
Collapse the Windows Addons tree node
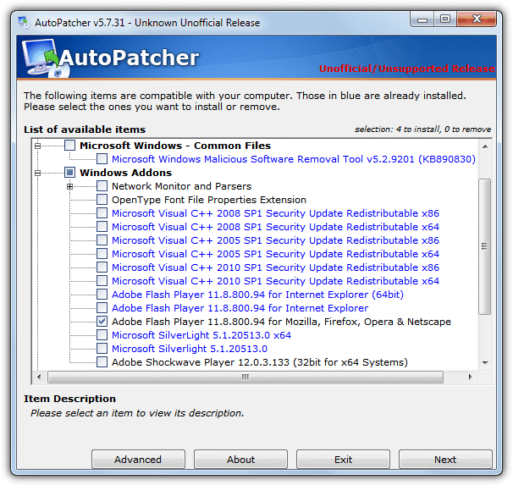[39, 173]
